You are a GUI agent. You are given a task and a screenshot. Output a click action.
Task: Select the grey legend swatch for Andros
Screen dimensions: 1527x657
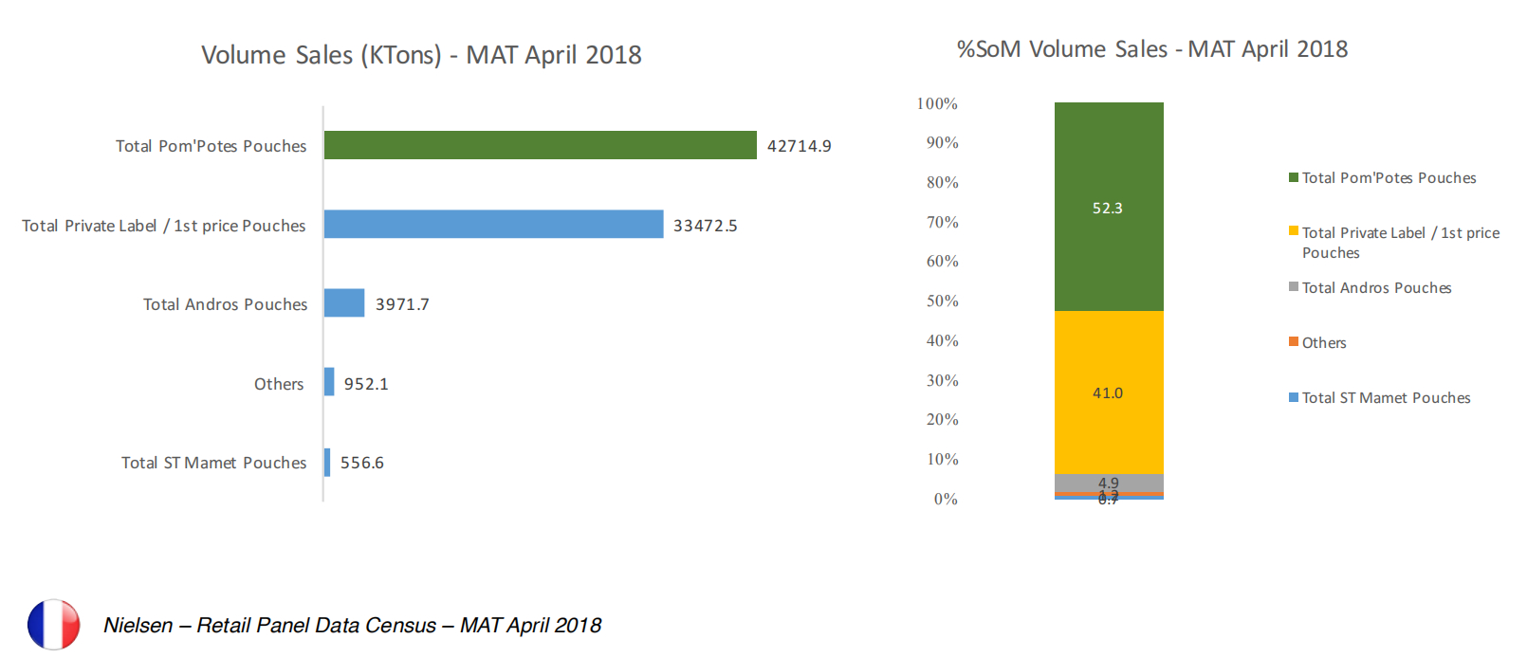click(1294, 286)
